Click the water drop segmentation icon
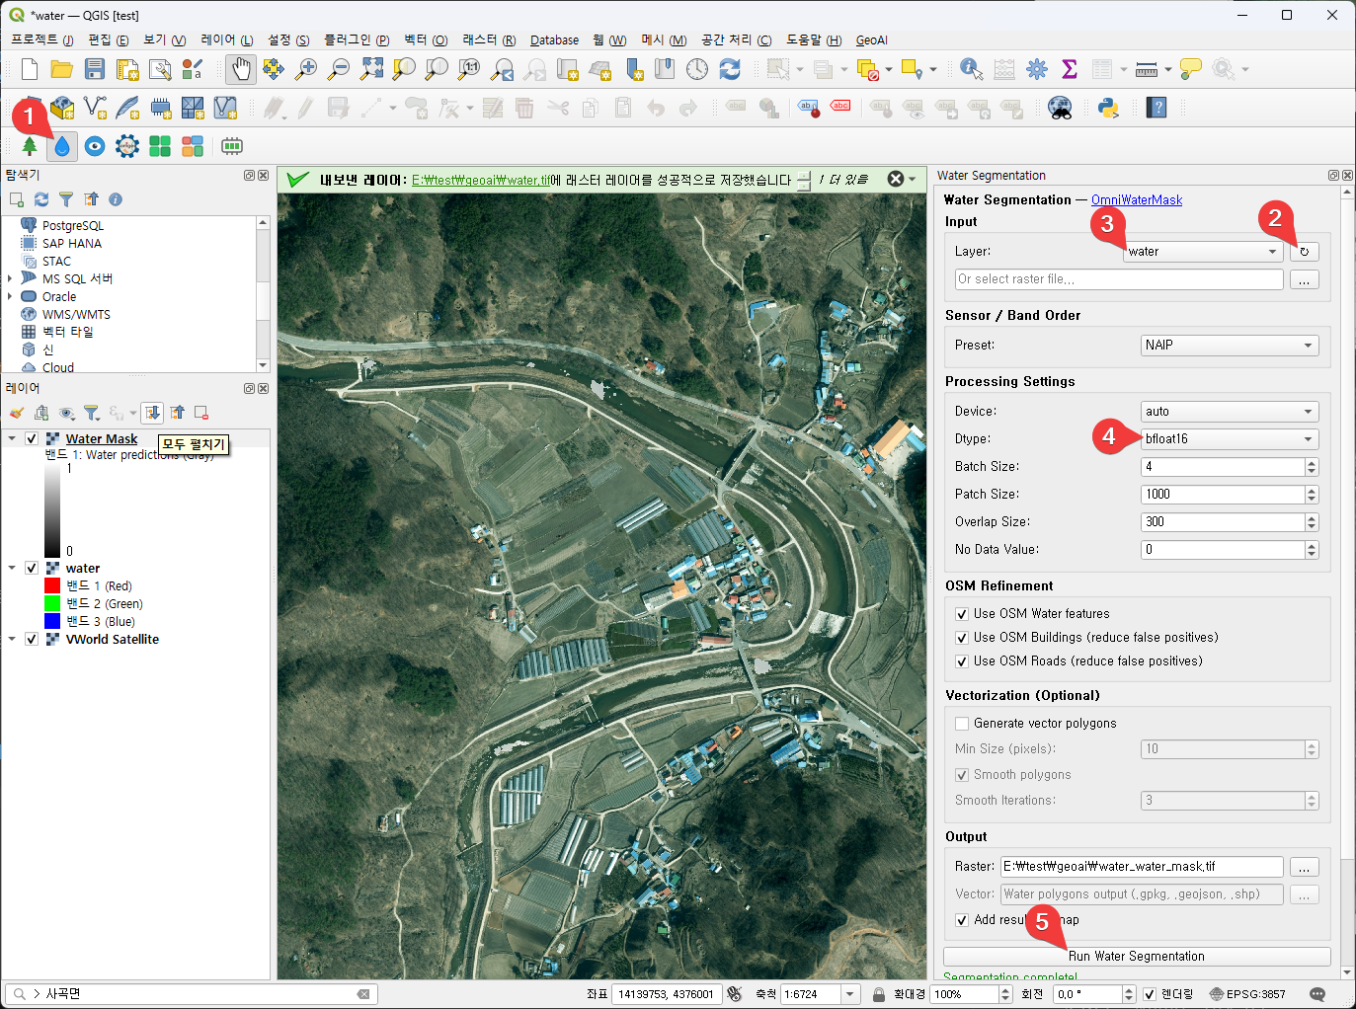The height and width of the screenshot is (1009, 1356). tap(62, 147)
